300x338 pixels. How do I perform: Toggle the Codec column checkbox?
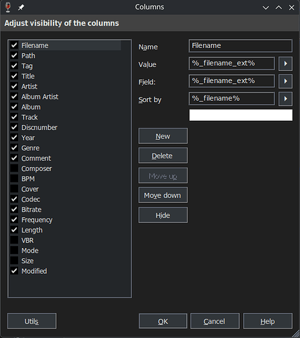(x=14, y=199)
